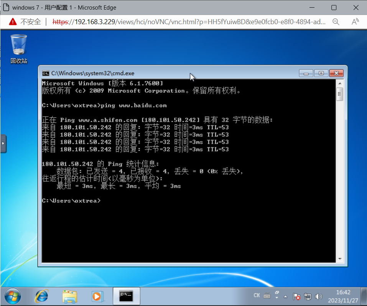The height and width of the screenshot is (306, 367).
Task: Open the Recycle Bin desktop icon
Action: point(19,49)
